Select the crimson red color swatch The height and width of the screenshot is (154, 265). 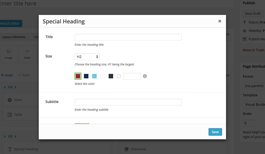(78, 76)
